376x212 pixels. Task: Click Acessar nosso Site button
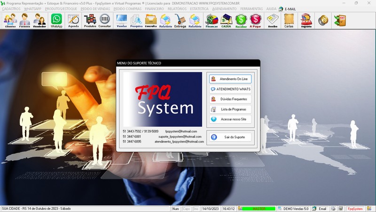pyautogui.click(x=230, y=119)
